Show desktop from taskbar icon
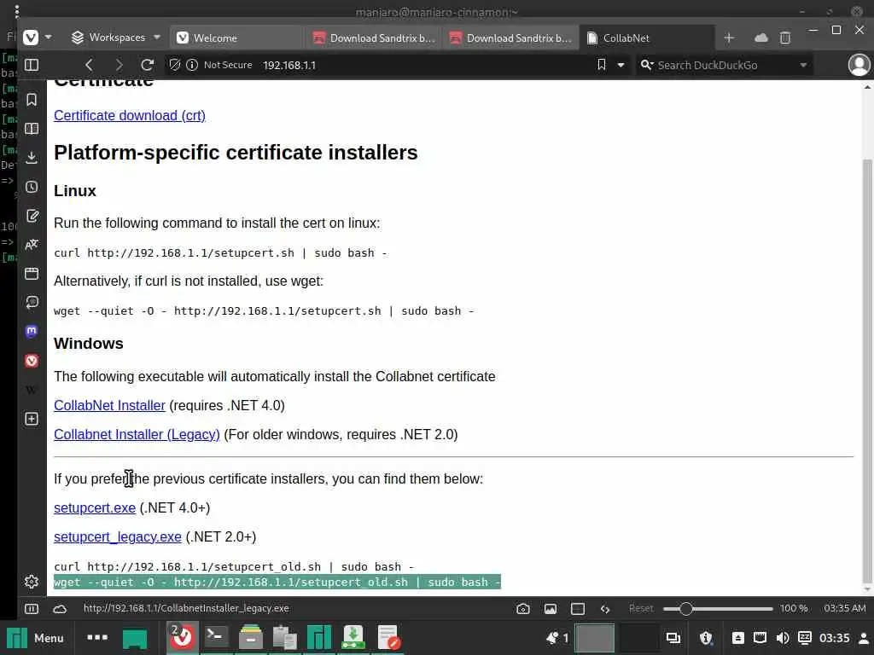 [135, 638]
